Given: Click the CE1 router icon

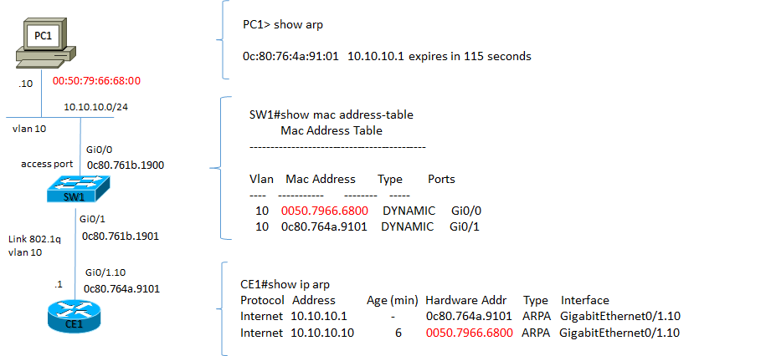Looking at the screenshot, I should click(x=75, y=315).
